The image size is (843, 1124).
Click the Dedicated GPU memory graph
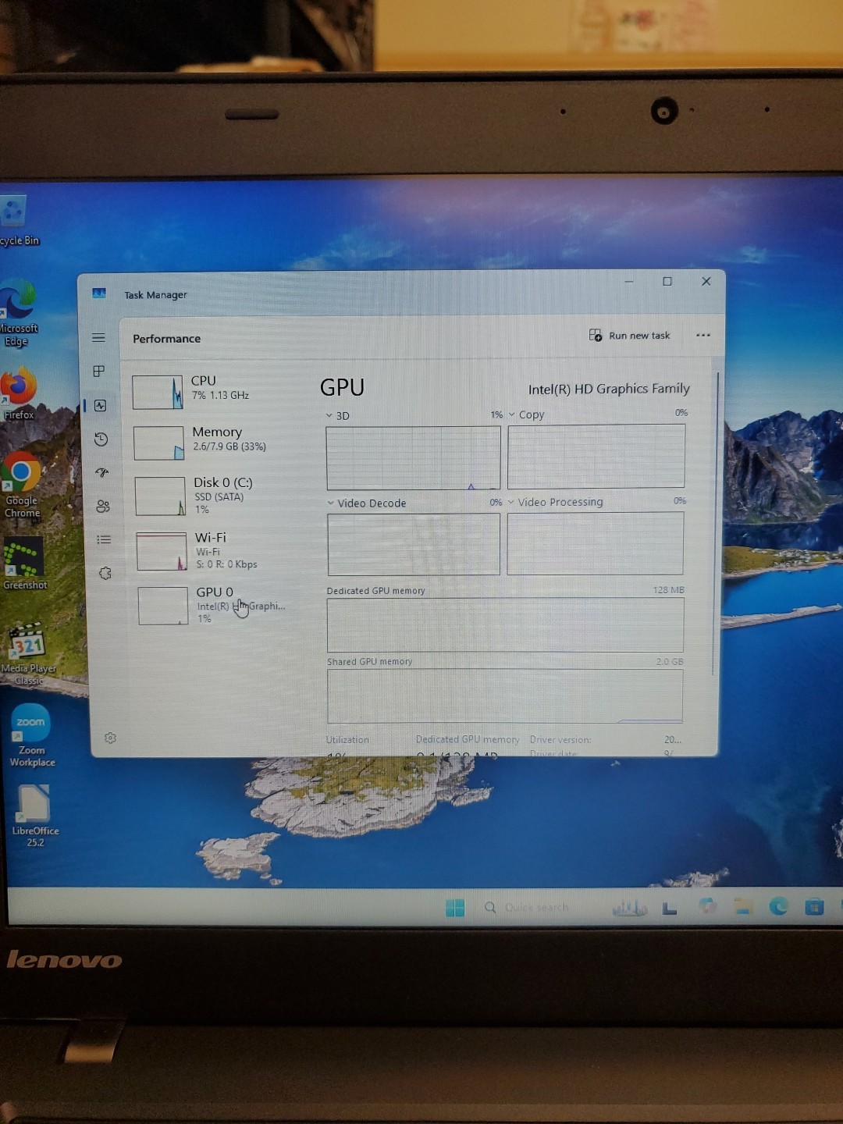[x=505, y=625]
